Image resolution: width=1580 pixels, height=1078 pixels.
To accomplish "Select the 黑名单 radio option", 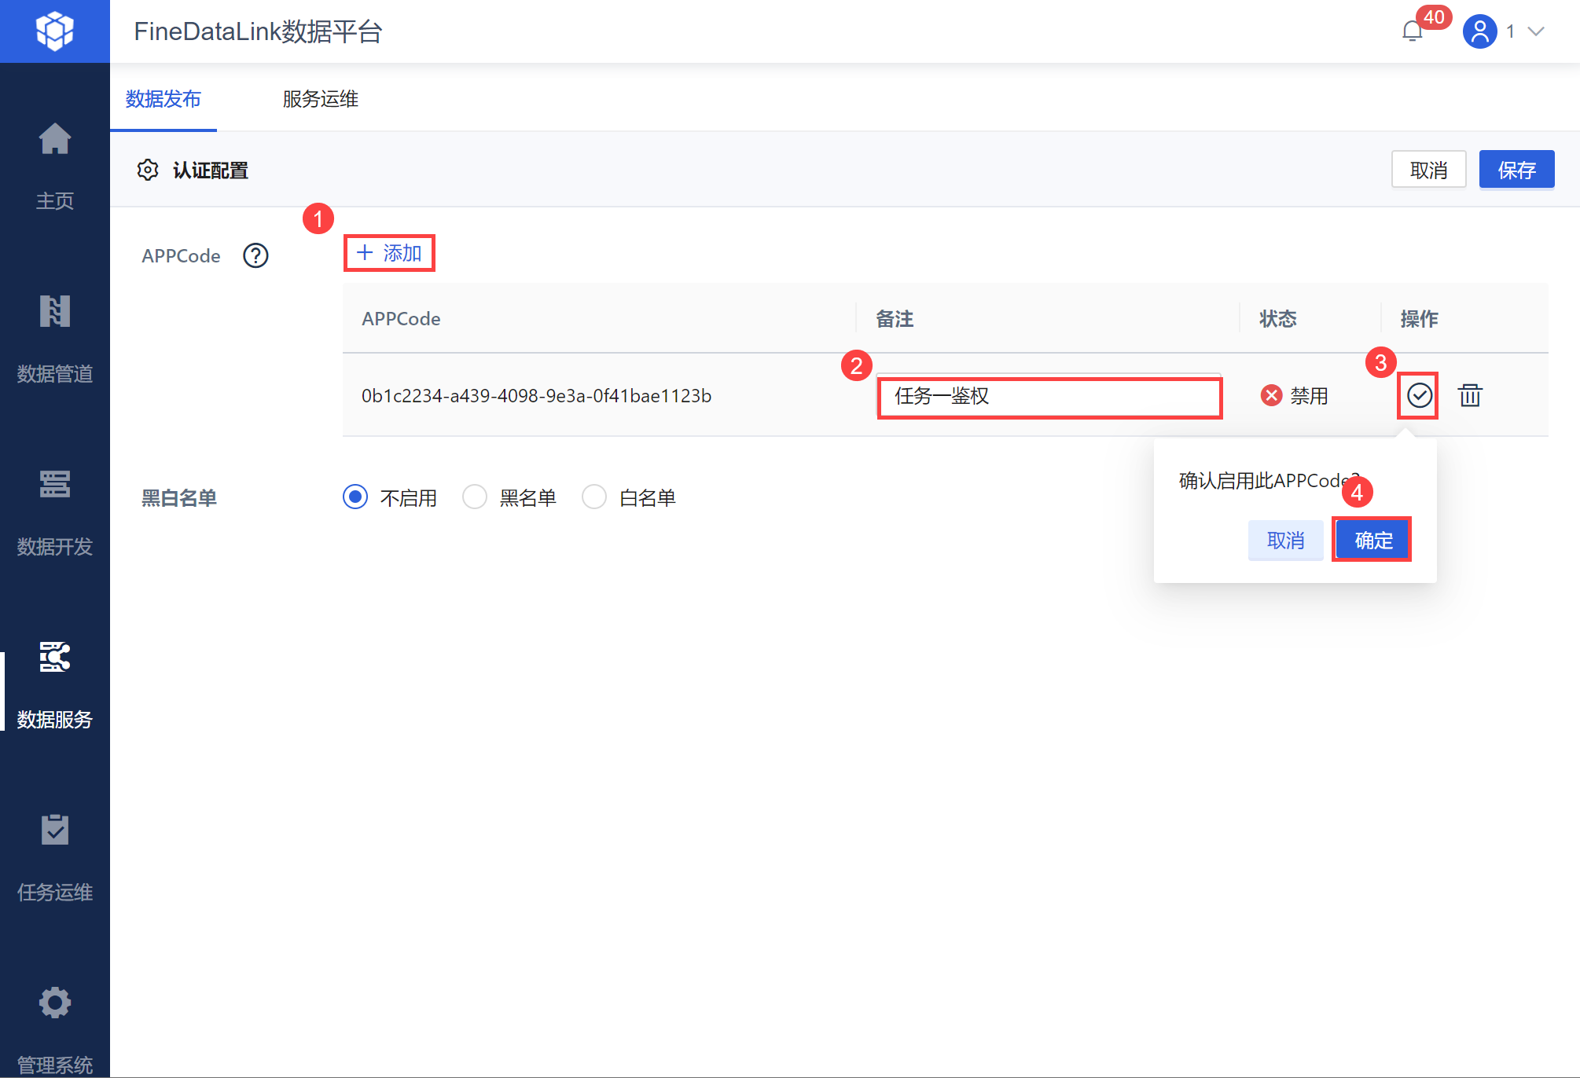I will [475, 497].
